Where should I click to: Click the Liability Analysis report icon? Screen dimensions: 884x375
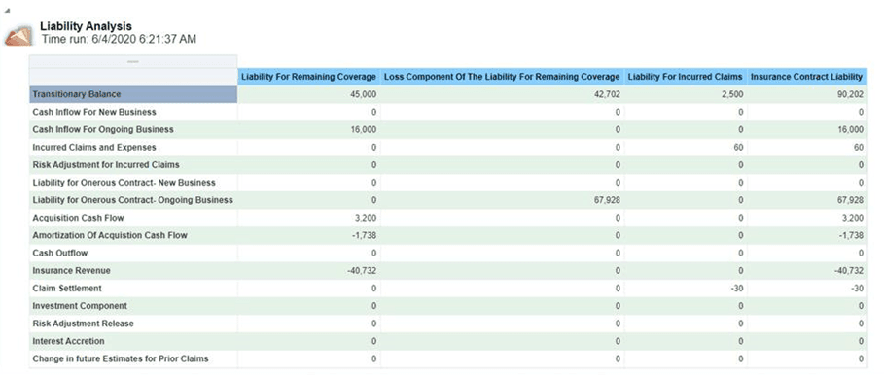(18, 35)
